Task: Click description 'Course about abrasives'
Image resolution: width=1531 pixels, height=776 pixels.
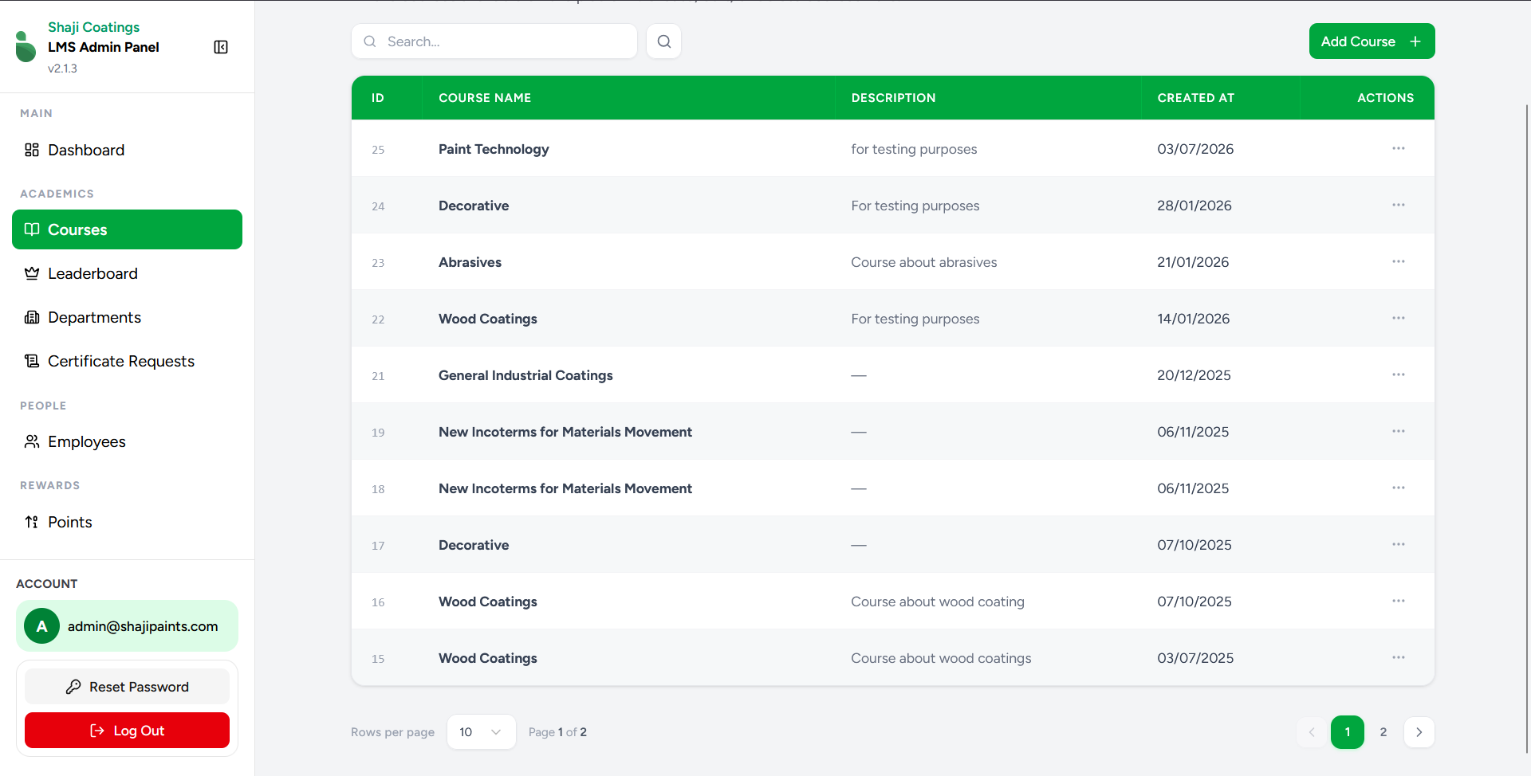Action: click(x=923, y=262)
